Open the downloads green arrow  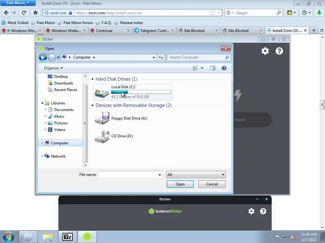point(319,13)
